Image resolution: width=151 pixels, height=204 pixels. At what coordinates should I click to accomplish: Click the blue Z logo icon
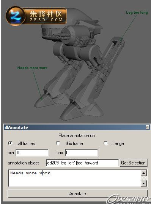coord(15,16)
